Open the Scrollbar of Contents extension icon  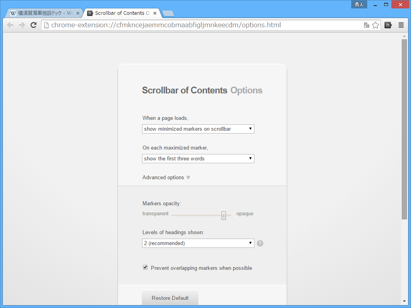click(388, 25)
